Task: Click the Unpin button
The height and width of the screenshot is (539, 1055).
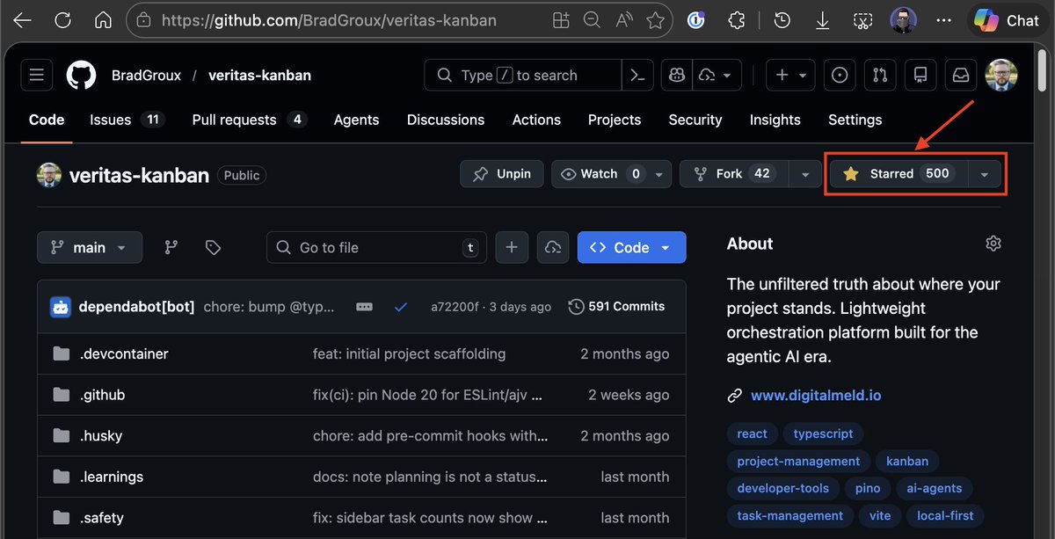Action: click(x=502, y=173)
